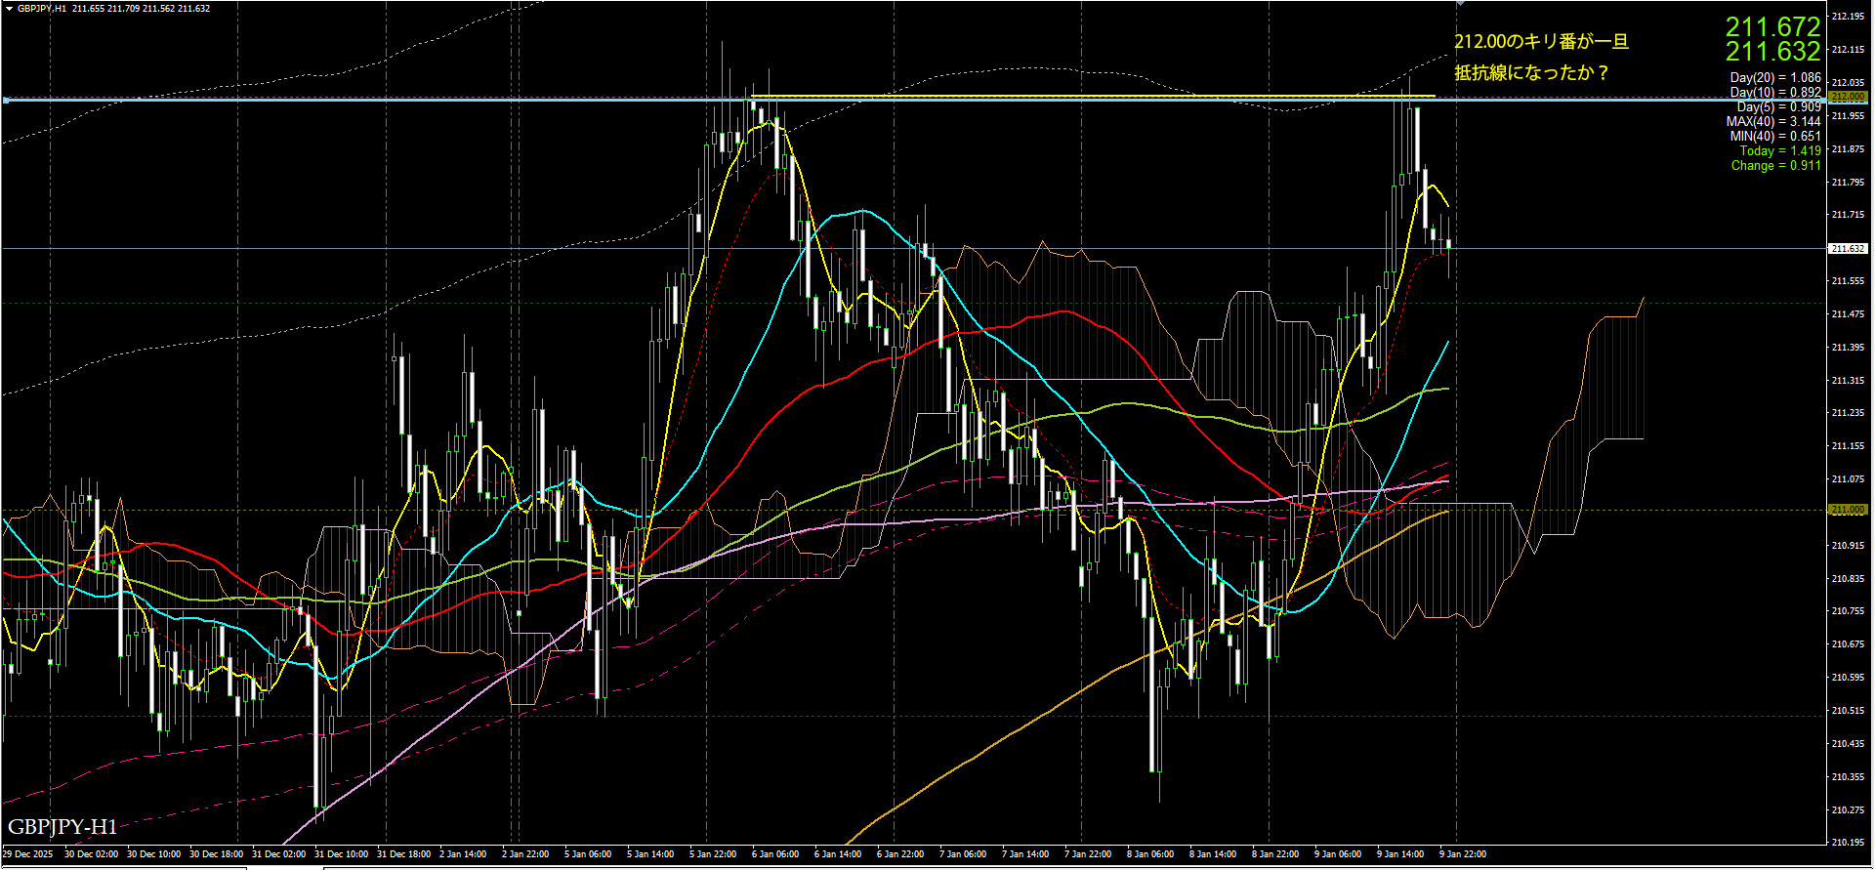Click the 29 Dec 2025 date on the time axis
This screenshot has width=1875, height=870.
click(28, 854)
